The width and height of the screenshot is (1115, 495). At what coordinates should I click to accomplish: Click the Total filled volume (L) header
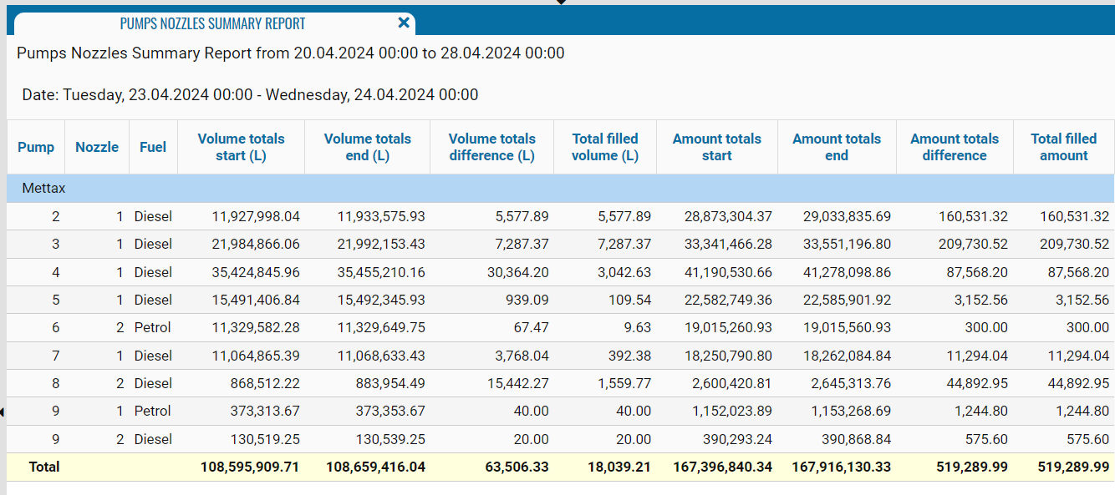605,147
